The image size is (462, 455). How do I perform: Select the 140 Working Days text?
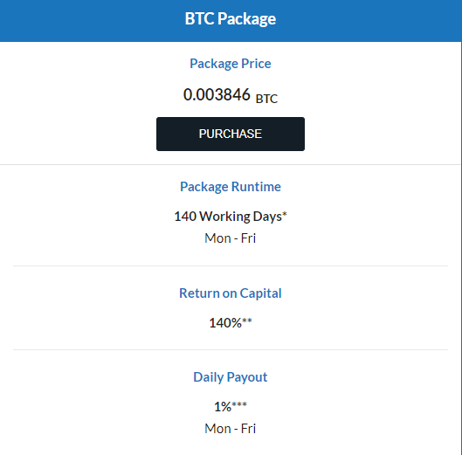click(228, 217)
